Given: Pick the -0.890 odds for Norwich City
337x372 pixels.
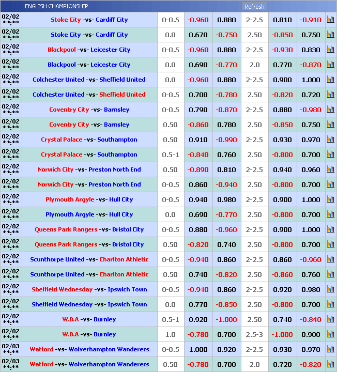Looking at the screenshot, I should (x=198, y=169).
